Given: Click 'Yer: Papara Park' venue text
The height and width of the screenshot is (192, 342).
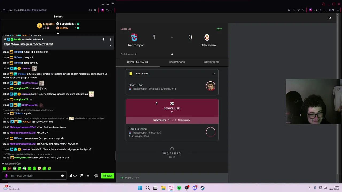Looking at the screenshot, I should tap(130, 178).
